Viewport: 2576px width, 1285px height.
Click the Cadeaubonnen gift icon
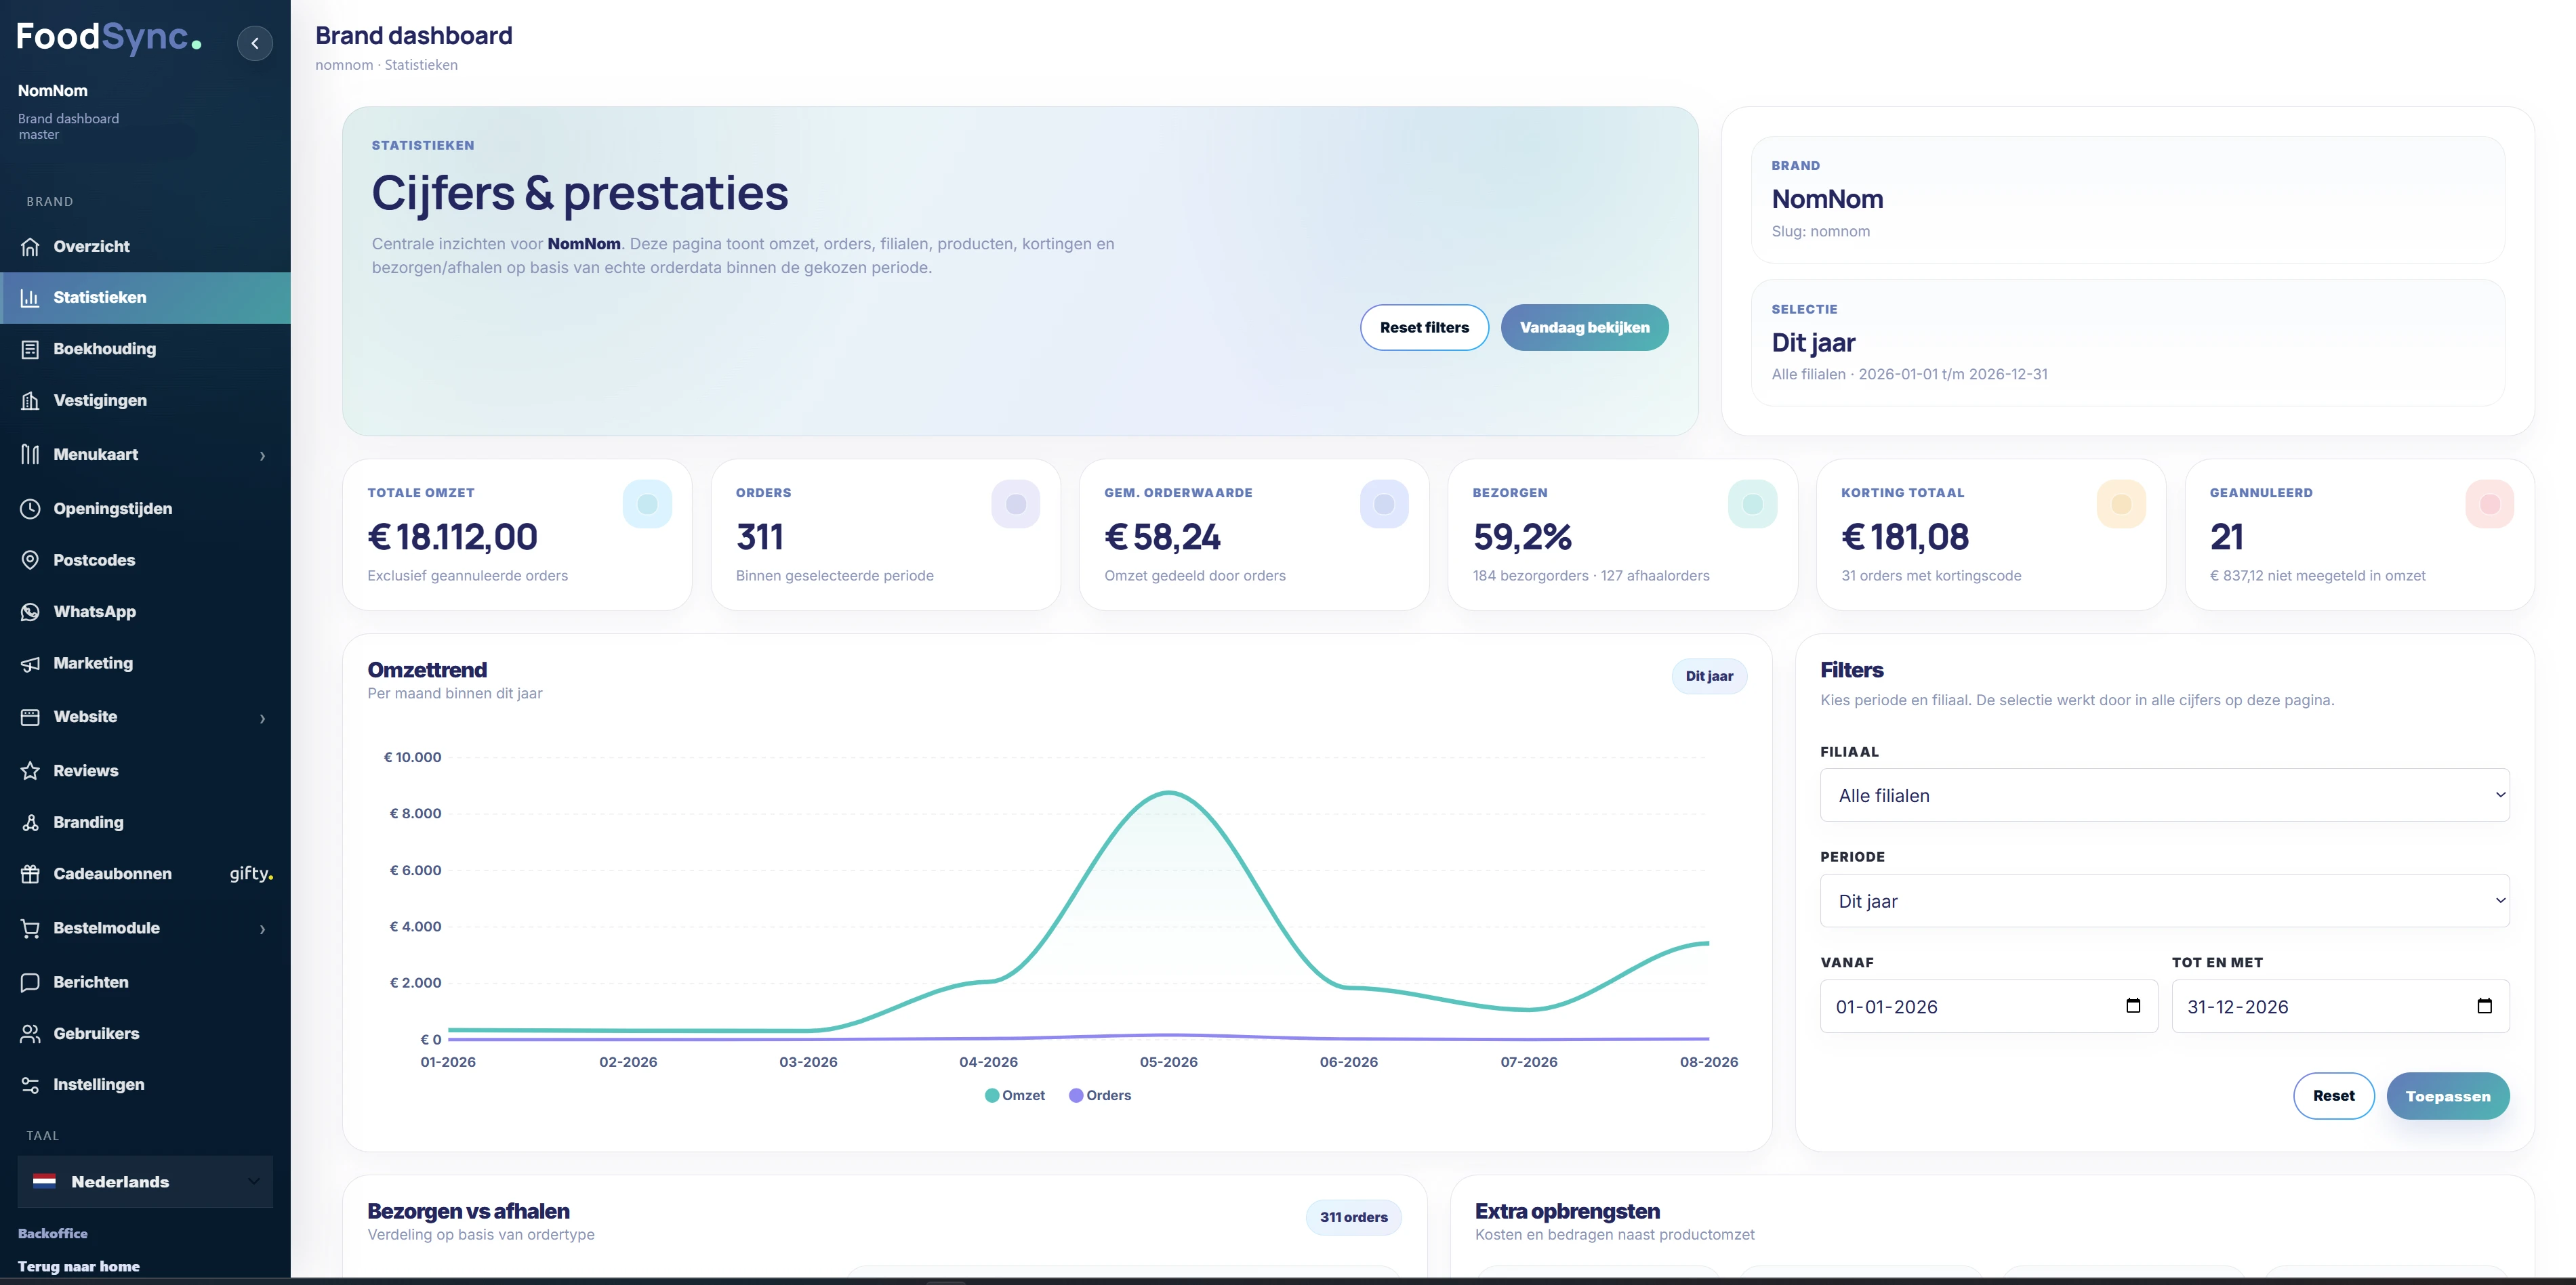(31, 875)
